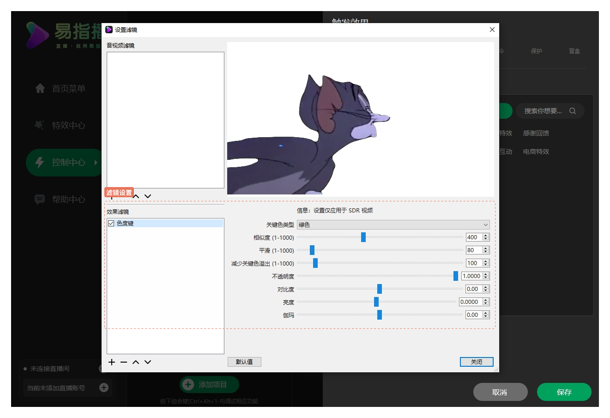Select 电商特效 category

pyautogui.click(x=536, y=151)
